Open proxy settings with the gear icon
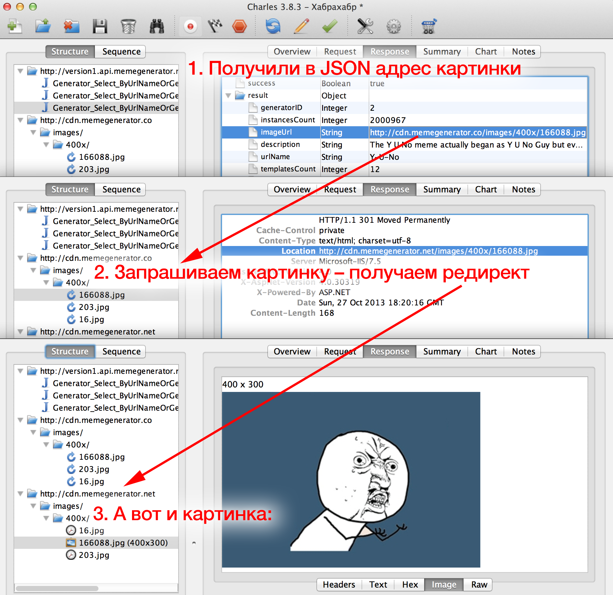 [x=393, y=26]
